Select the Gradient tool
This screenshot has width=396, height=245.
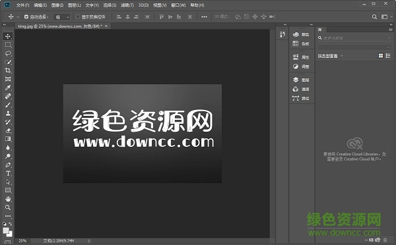[8, 139]
